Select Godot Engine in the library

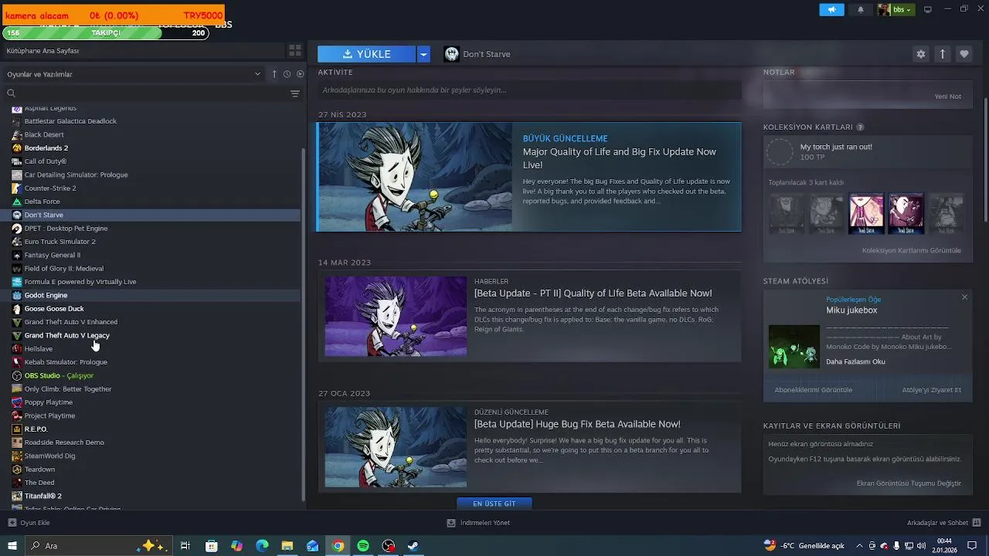151,295
